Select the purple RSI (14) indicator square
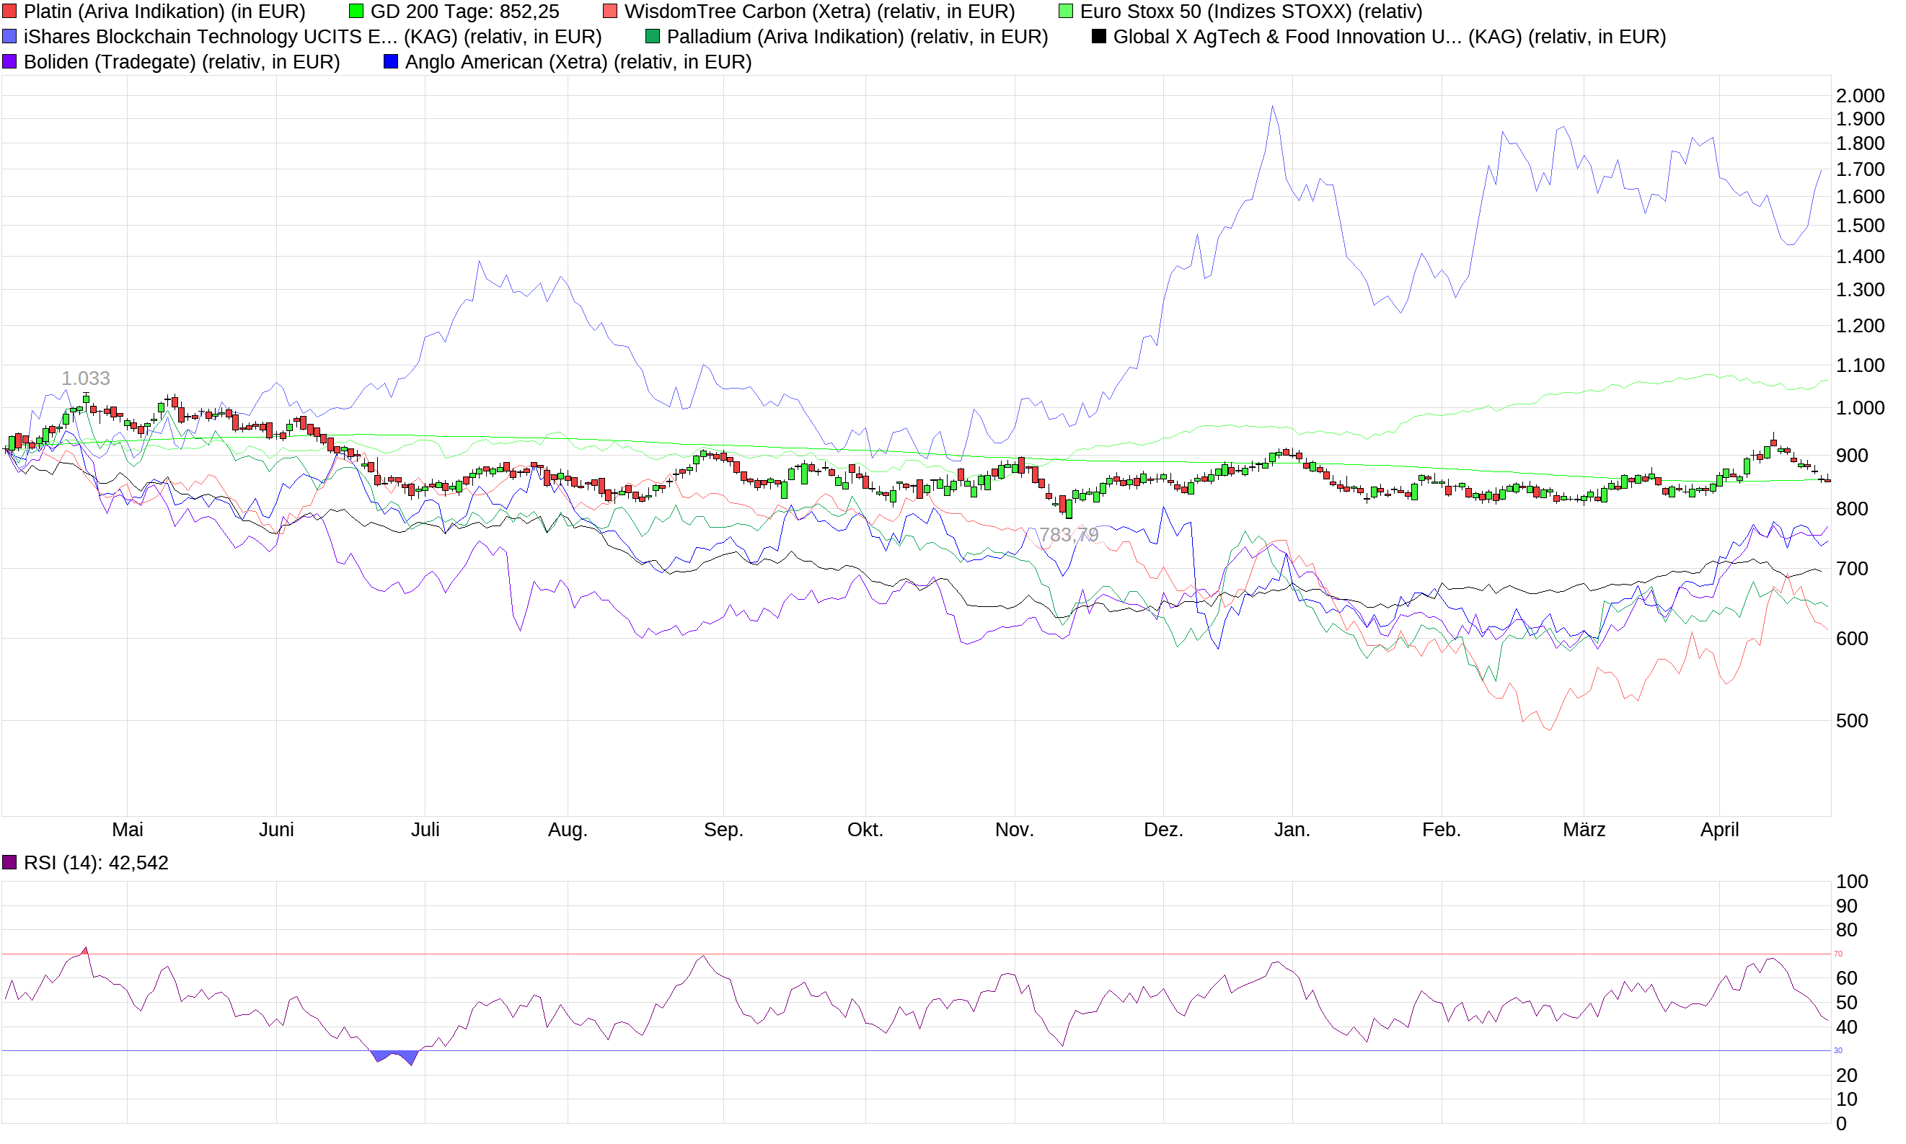The image size is (1906, 1144). click(9, 862)
